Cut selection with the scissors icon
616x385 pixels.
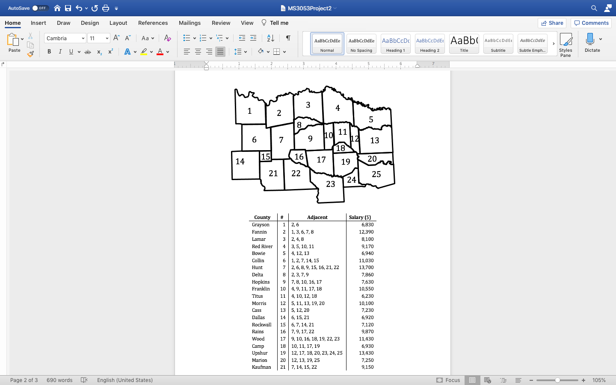click(30, 36)
